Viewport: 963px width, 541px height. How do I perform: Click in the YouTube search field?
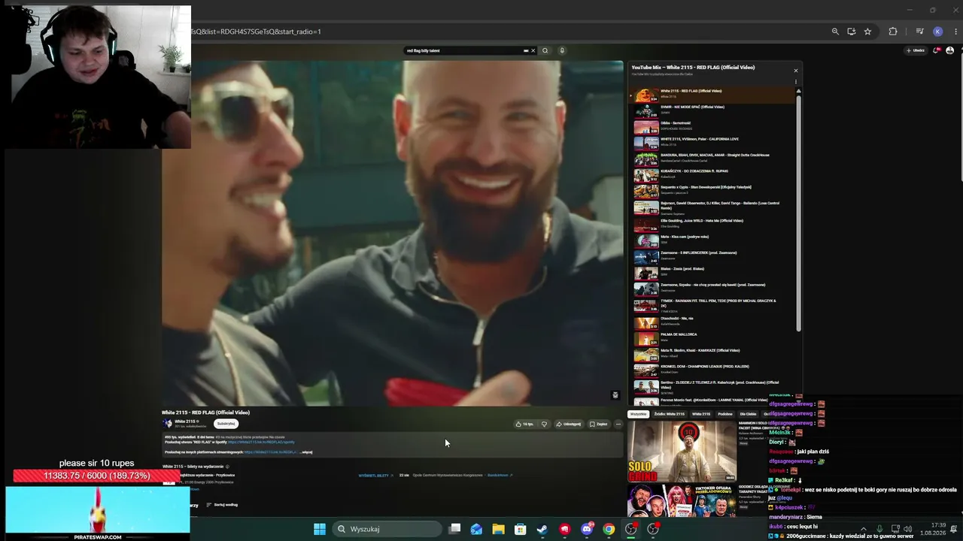(x=463, y=50)
